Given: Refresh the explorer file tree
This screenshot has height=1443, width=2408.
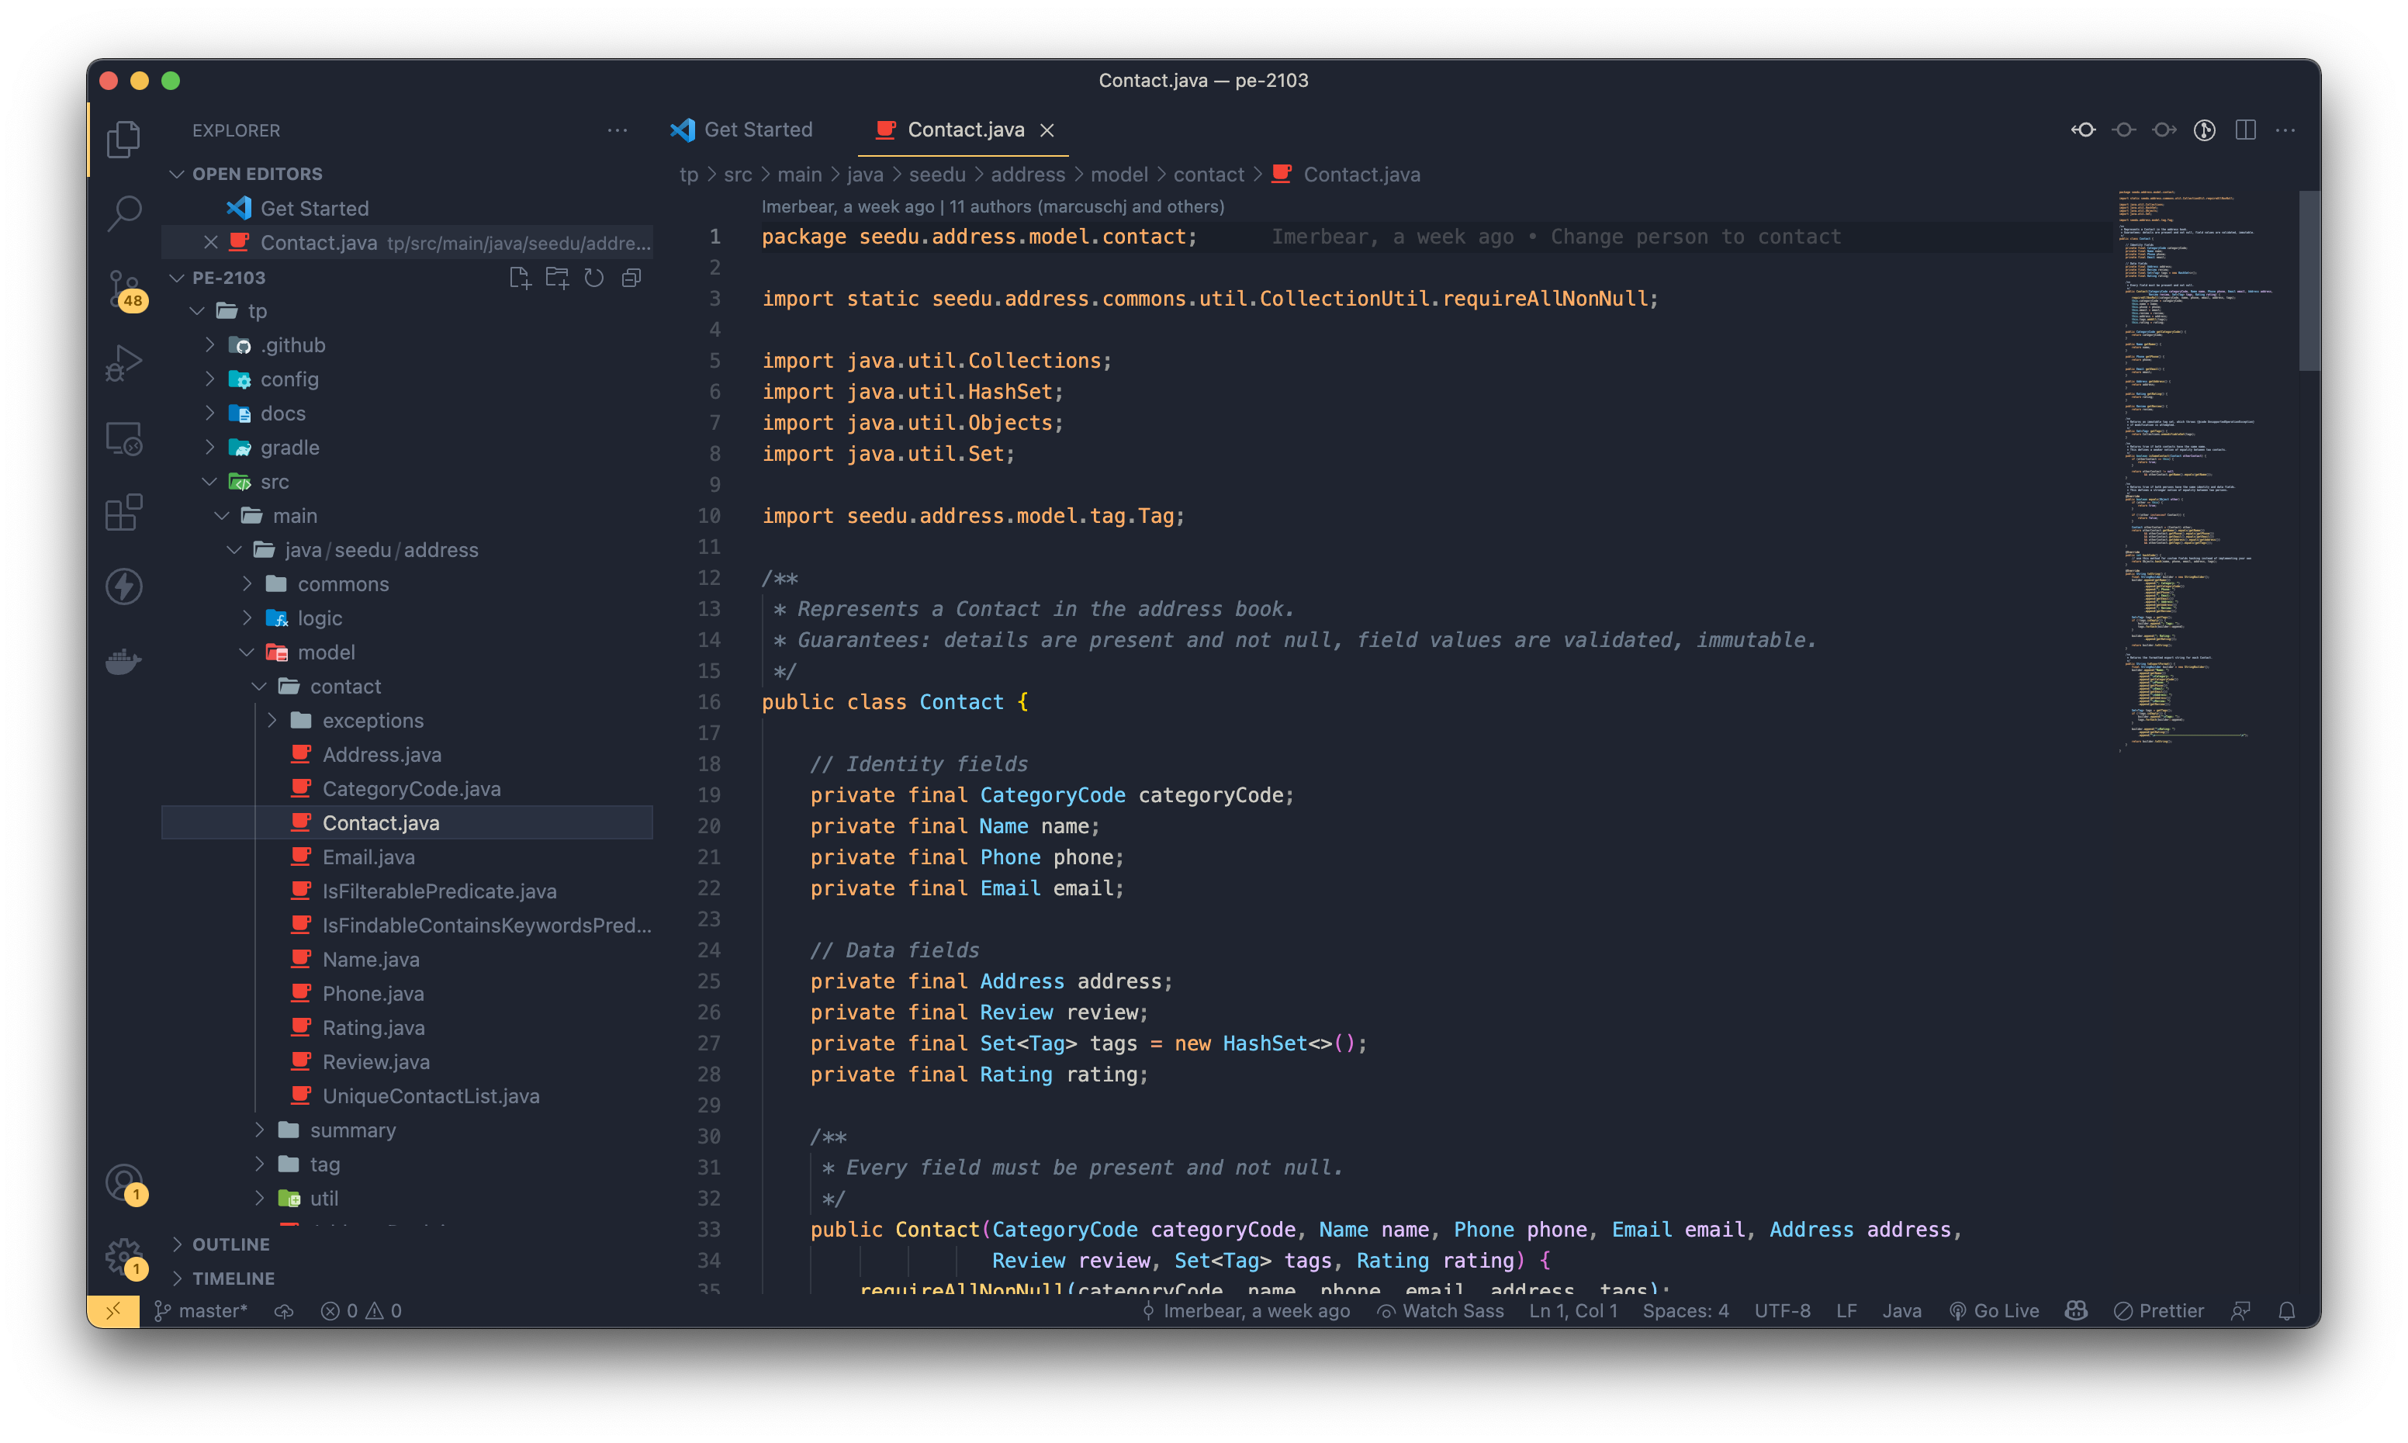Looking at the screenshot, I should point(594,278).
